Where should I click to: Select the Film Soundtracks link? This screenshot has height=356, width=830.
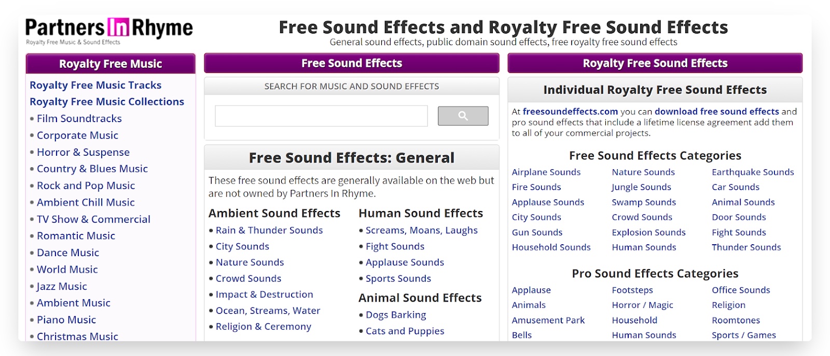(79, 118)
